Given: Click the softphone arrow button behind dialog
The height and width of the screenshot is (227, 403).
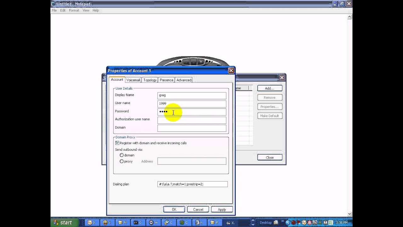Looking at the screenshot, I should (x=200, y=61).
